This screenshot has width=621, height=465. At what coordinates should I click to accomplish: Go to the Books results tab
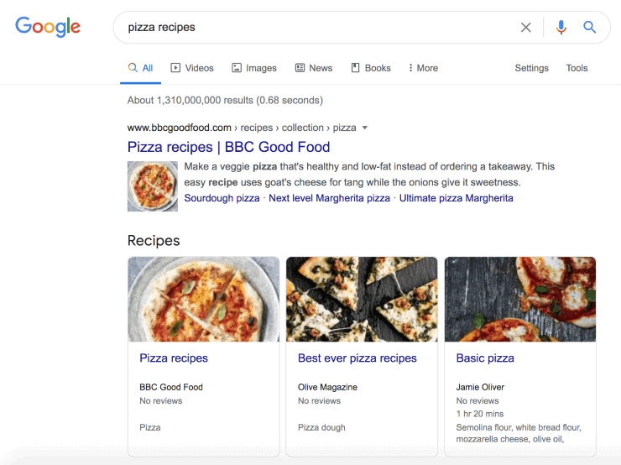click(371, 68)
